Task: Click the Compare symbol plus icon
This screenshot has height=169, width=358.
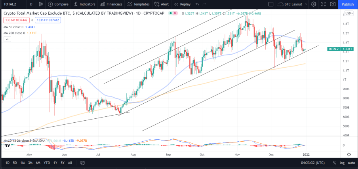Action: click(x=50, y=4)
